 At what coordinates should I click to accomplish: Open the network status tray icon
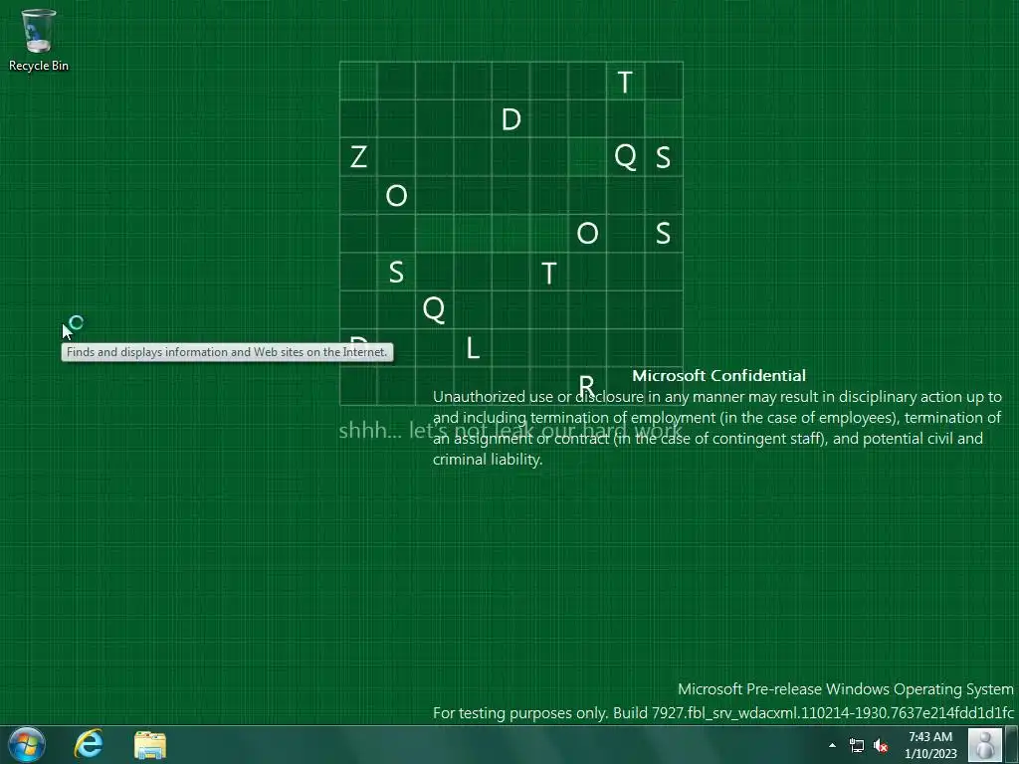857,745
